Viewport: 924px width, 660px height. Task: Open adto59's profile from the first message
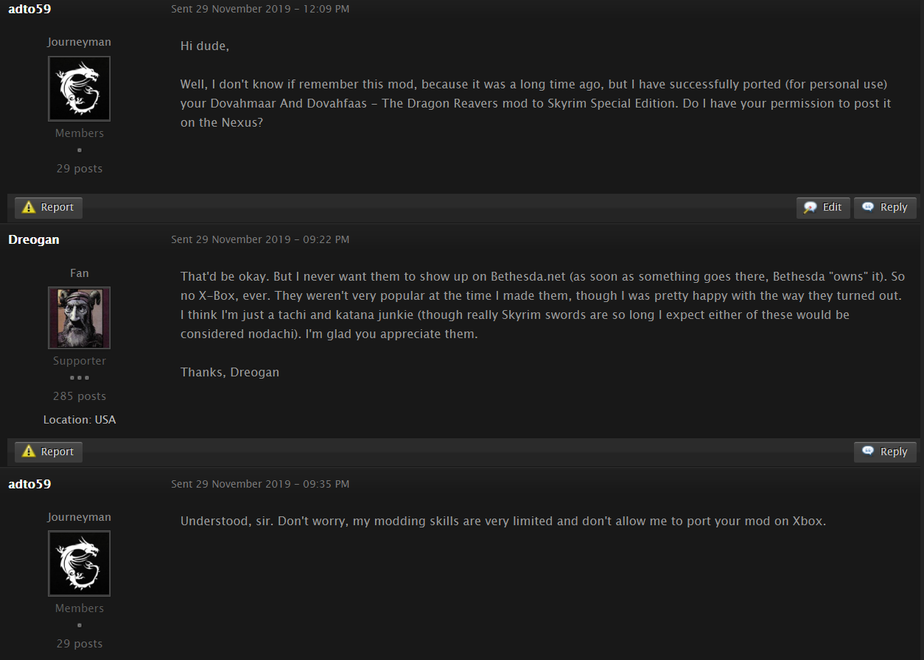[x=29, y=10]
